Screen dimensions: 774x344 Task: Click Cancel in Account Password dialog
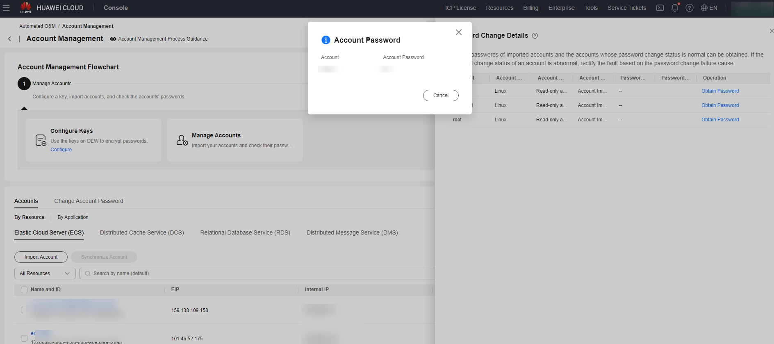[x=441, y=96]
